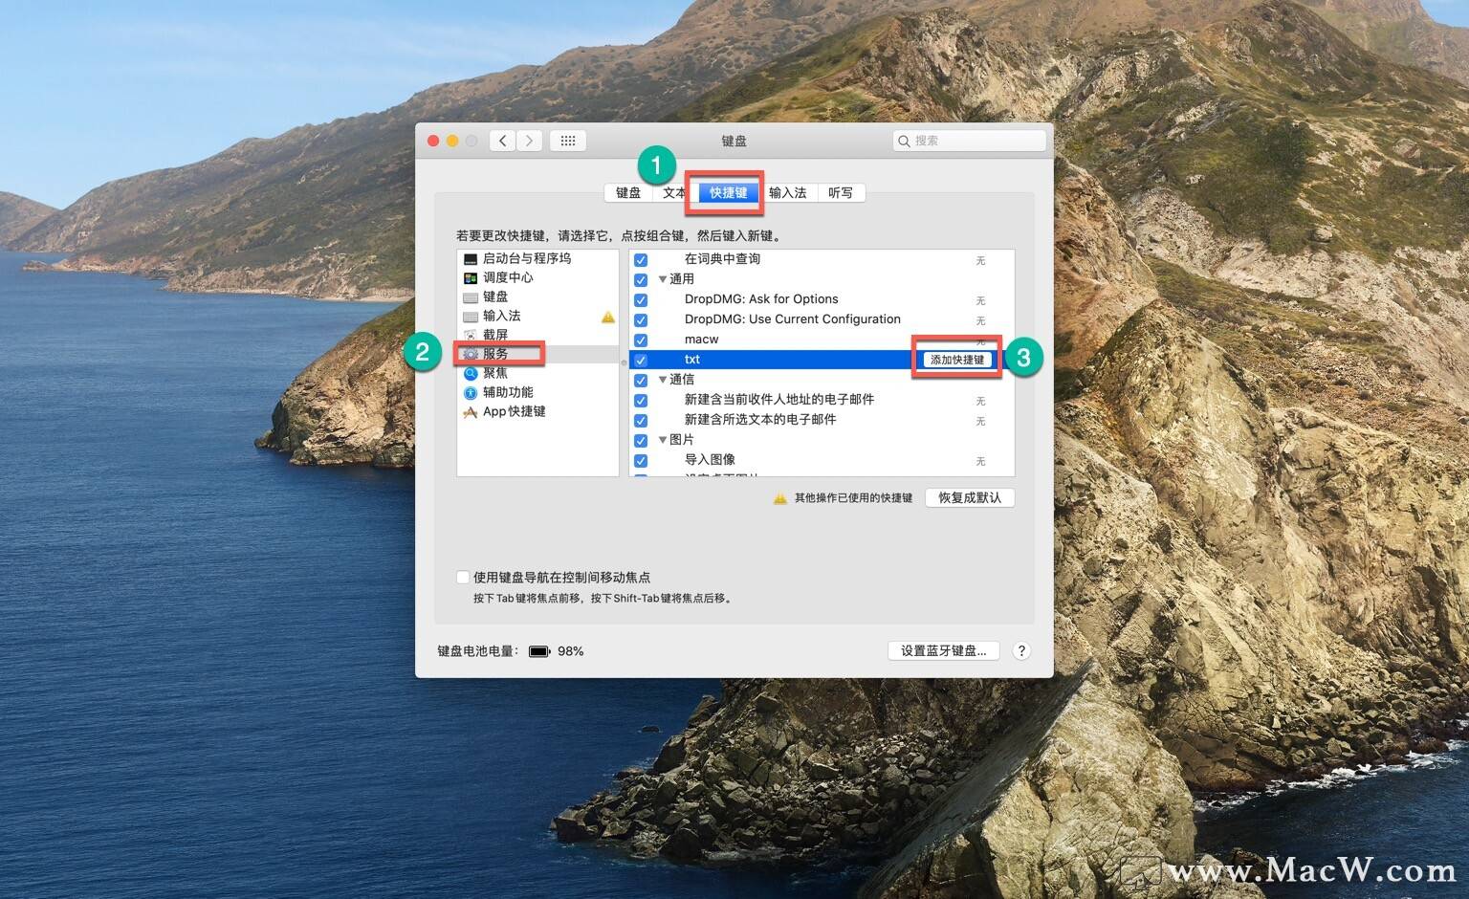
Task: Select 启动台与程序坞 in the sidebar
Action: pos(515,258)
